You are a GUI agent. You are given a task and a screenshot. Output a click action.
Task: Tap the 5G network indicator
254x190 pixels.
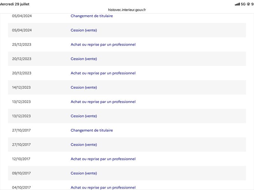pyautogui.click(x=243, y=4)
